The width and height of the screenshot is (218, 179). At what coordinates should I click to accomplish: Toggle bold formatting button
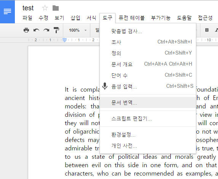point(207,30)
